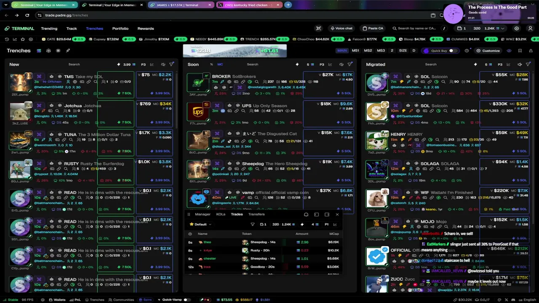
Task: Open the Rewards page
Action: (146, 29)
